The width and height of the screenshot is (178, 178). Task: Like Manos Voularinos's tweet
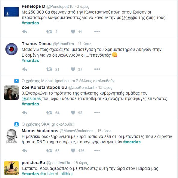point(73,151)
